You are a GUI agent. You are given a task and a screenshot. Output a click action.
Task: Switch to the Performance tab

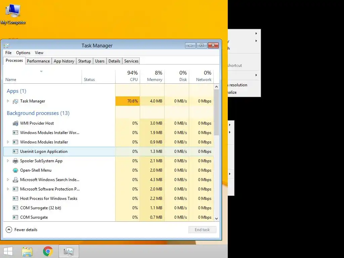pos(38,61)
